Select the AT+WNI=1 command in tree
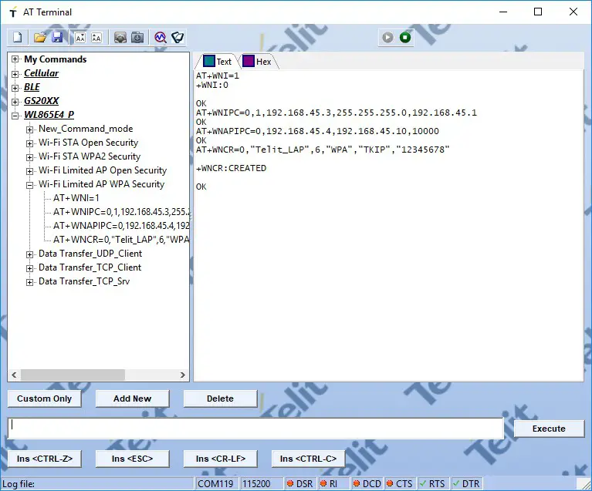592x491 pixels. click(76, 198)
